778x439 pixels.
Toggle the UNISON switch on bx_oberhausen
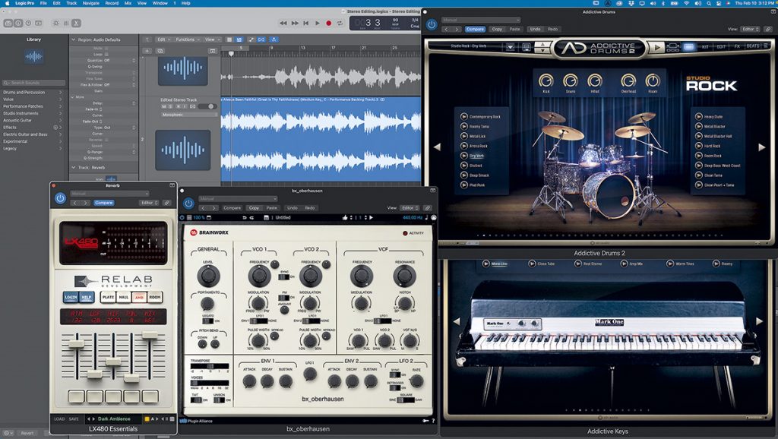tap(220, 399)
